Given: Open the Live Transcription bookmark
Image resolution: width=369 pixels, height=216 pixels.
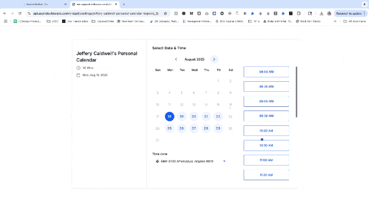Looking at the screenshot, I should coord(75,21).
